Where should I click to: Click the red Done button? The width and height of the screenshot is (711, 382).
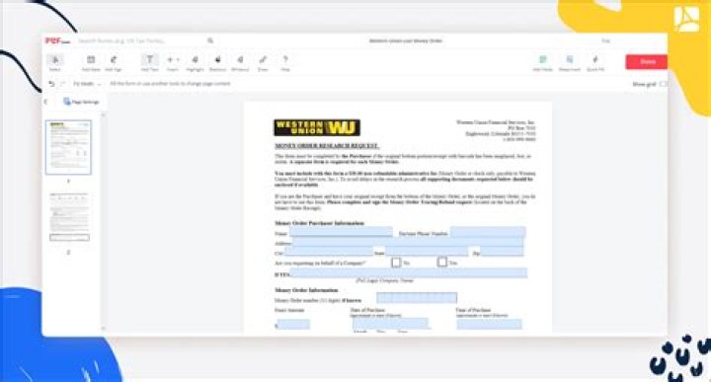click(647, 61)
